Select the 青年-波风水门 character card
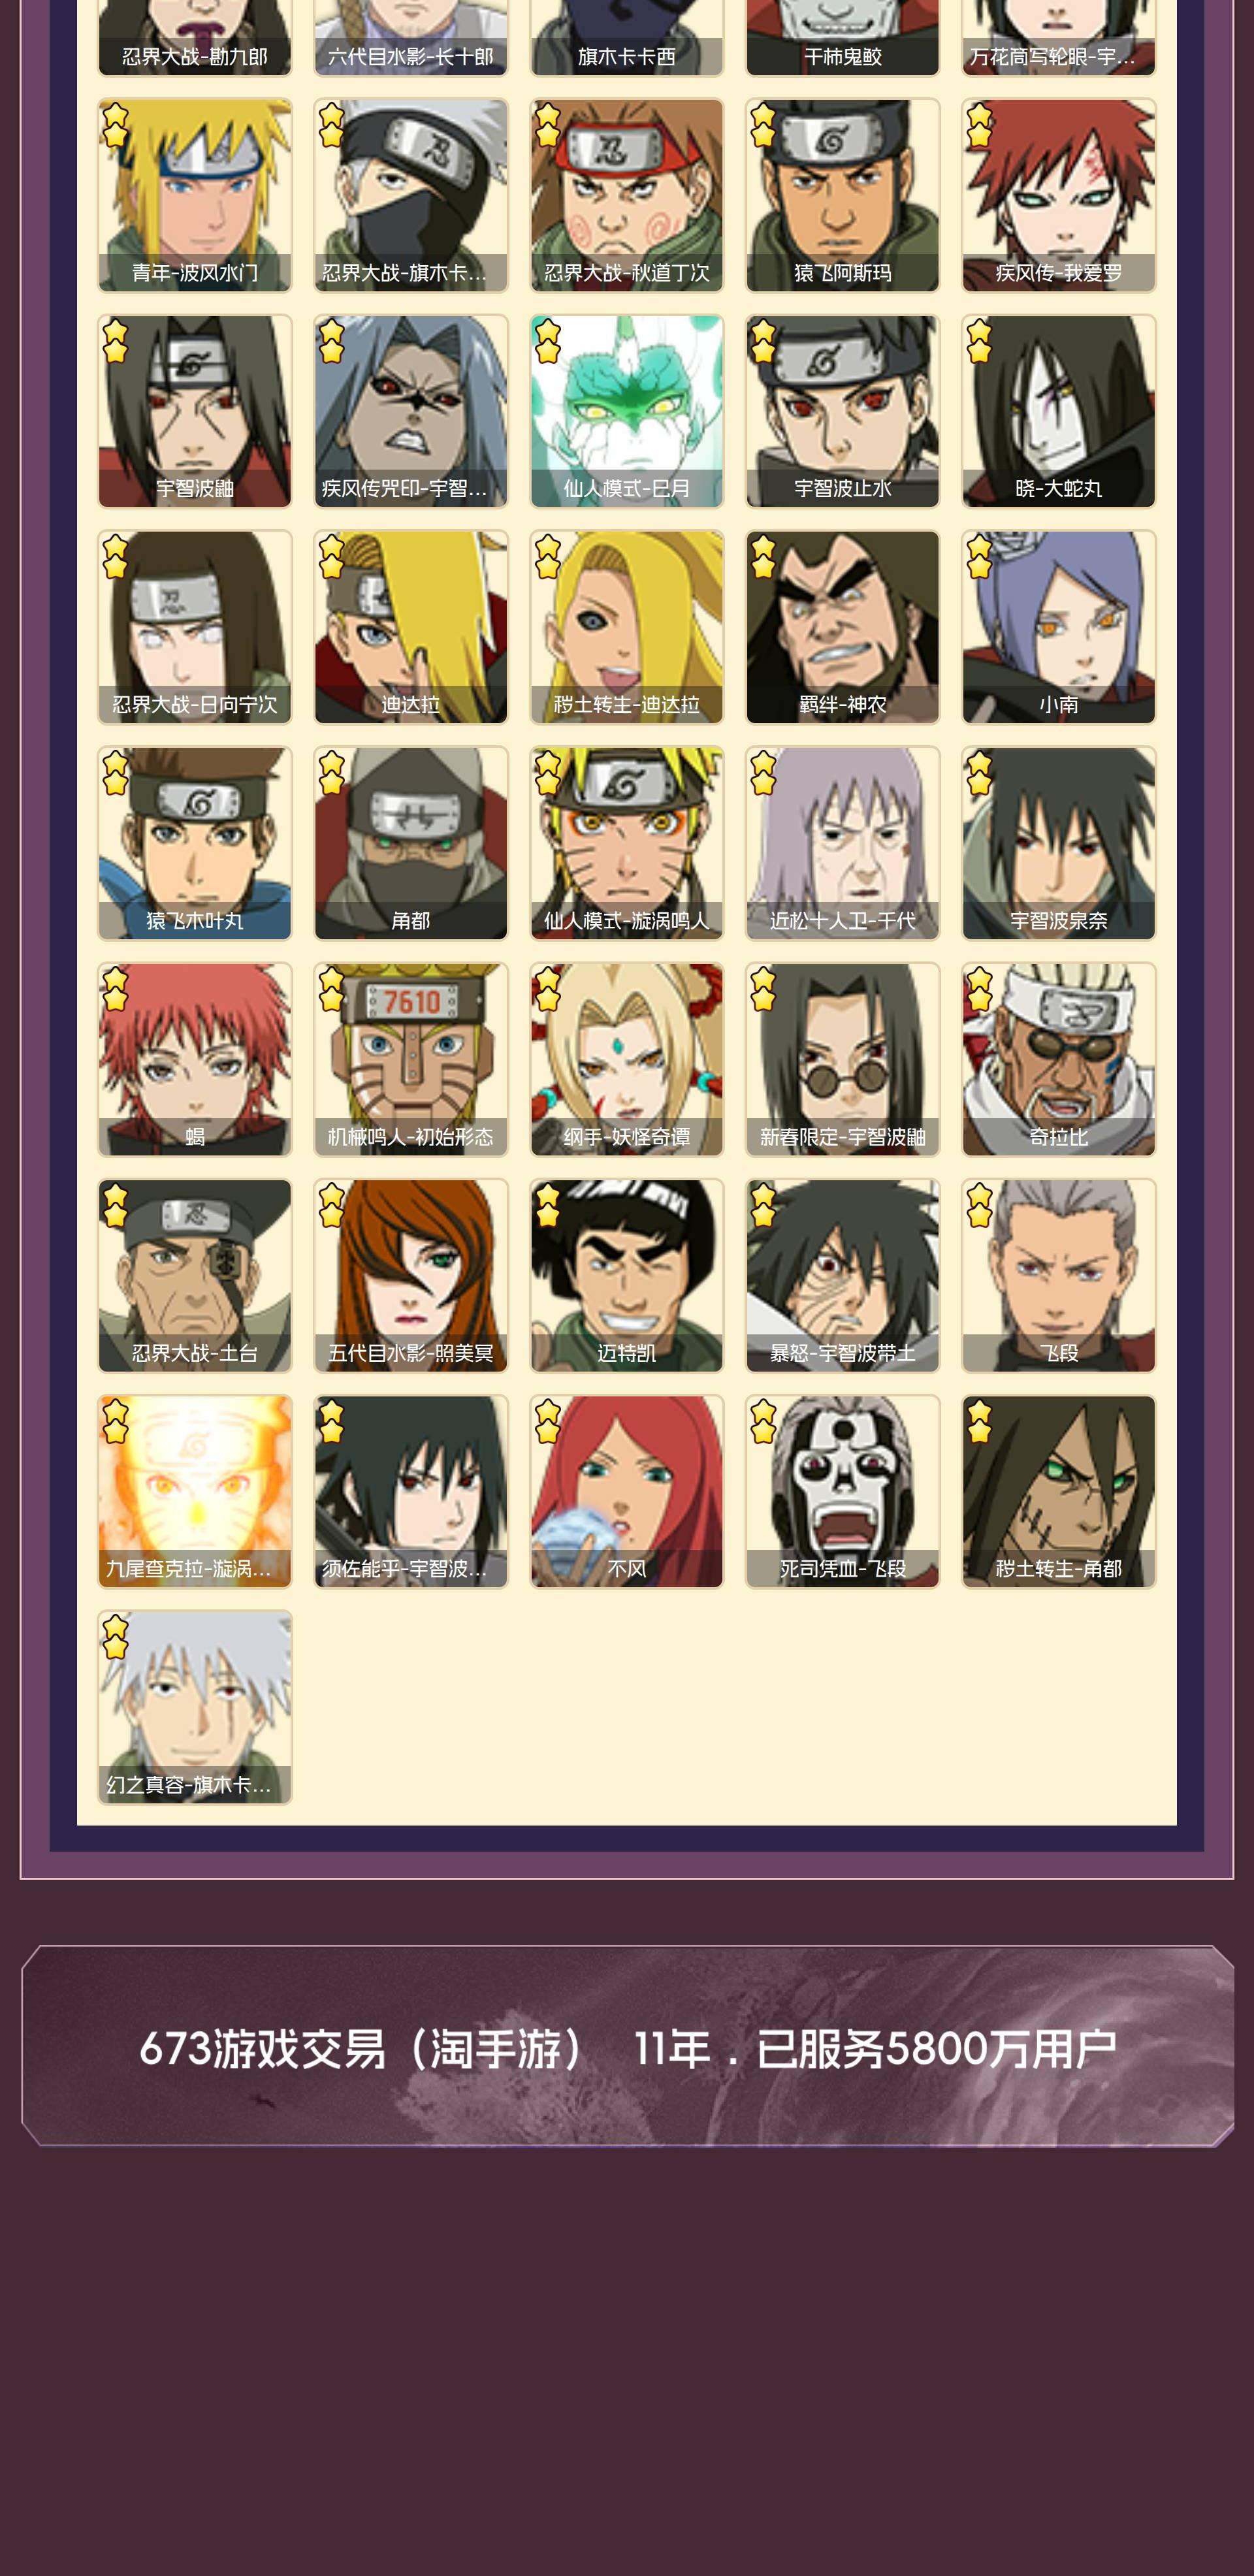Screen dimensions: 1254x2576 click(x=195, y=195)
